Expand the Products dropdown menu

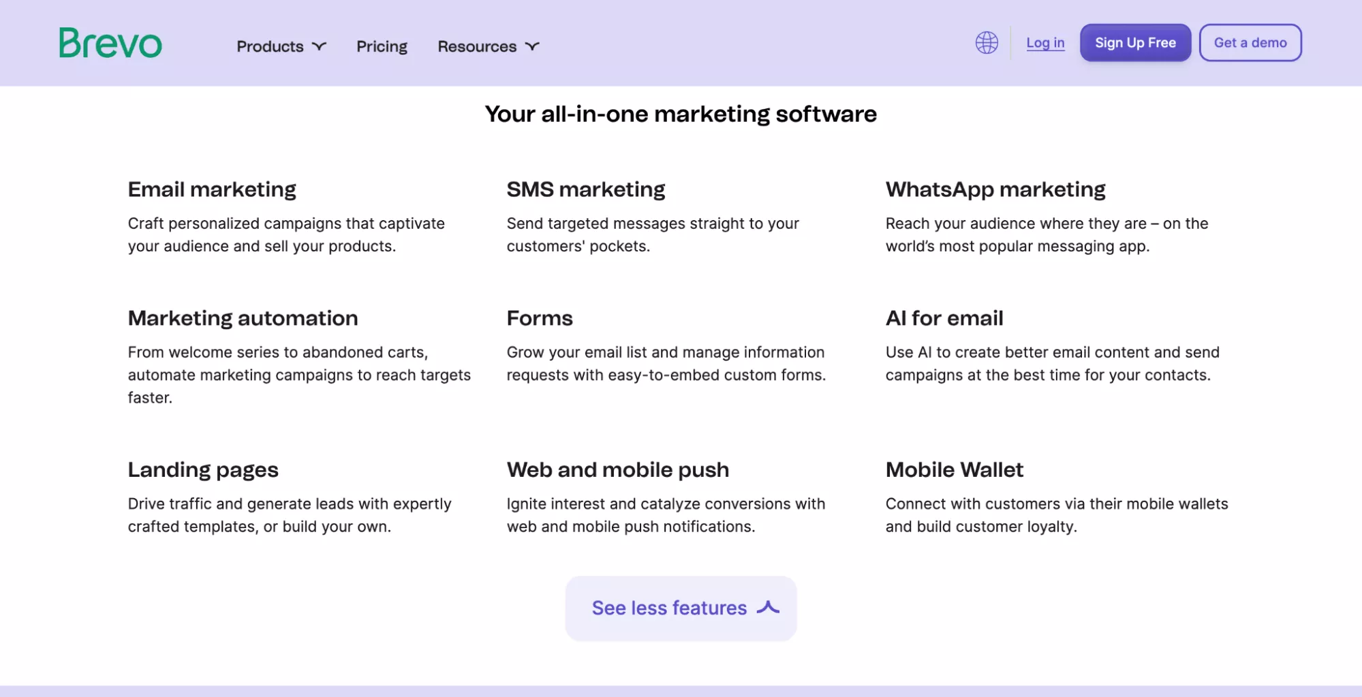pyautogui.click(x=280, y=46)
